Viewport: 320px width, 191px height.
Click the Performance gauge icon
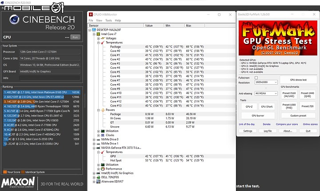[103, 169]
